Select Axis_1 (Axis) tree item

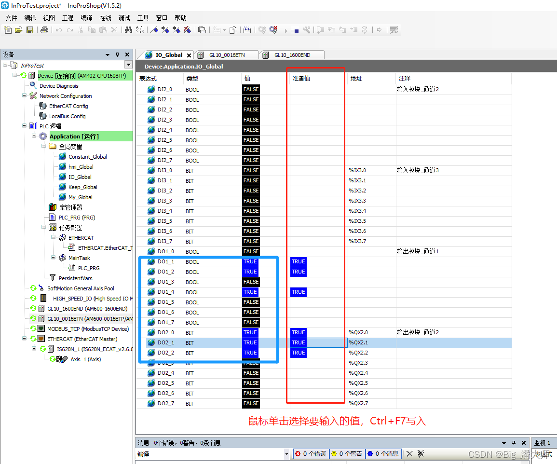click(86, 359)
